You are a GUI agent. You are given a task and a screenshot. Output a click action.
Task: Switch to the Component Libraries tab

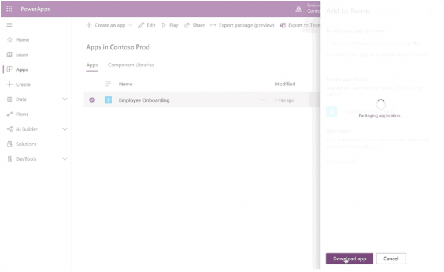(x=131, y=65)
